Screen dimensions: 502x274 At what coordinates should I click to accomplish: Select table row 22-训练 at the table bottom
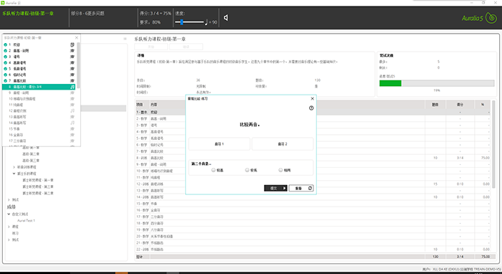point(313,250)
